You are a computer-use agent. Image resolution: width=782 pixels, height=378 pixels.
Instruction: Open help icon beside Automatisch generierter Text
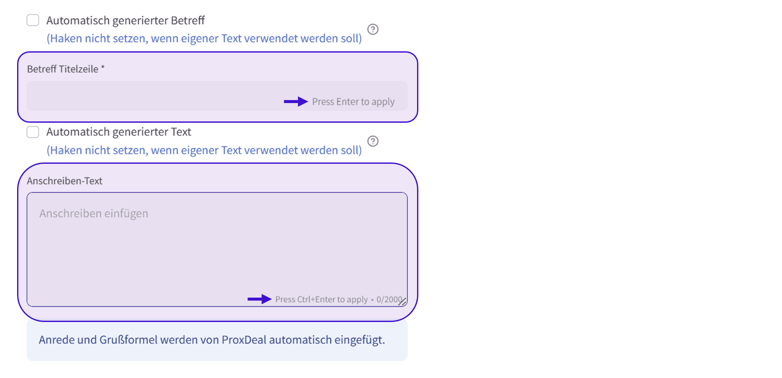pyautogui.click(x=373, y=141)
